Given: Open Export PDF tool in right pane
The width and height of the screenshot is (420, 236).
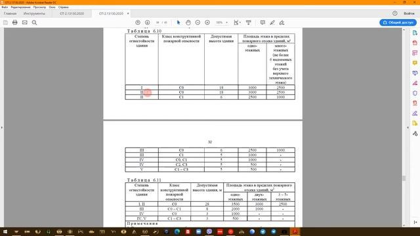Looking at the screenshot, I should pos(415,33).
